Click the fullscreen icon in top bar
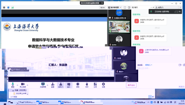185x105 pixels. click(125, 8)
